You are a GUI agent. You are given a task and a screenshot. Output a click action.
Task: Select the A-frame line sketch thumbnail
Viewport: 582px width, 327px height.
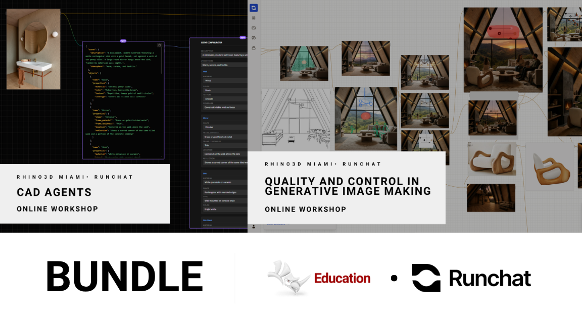tap(296, 119)
